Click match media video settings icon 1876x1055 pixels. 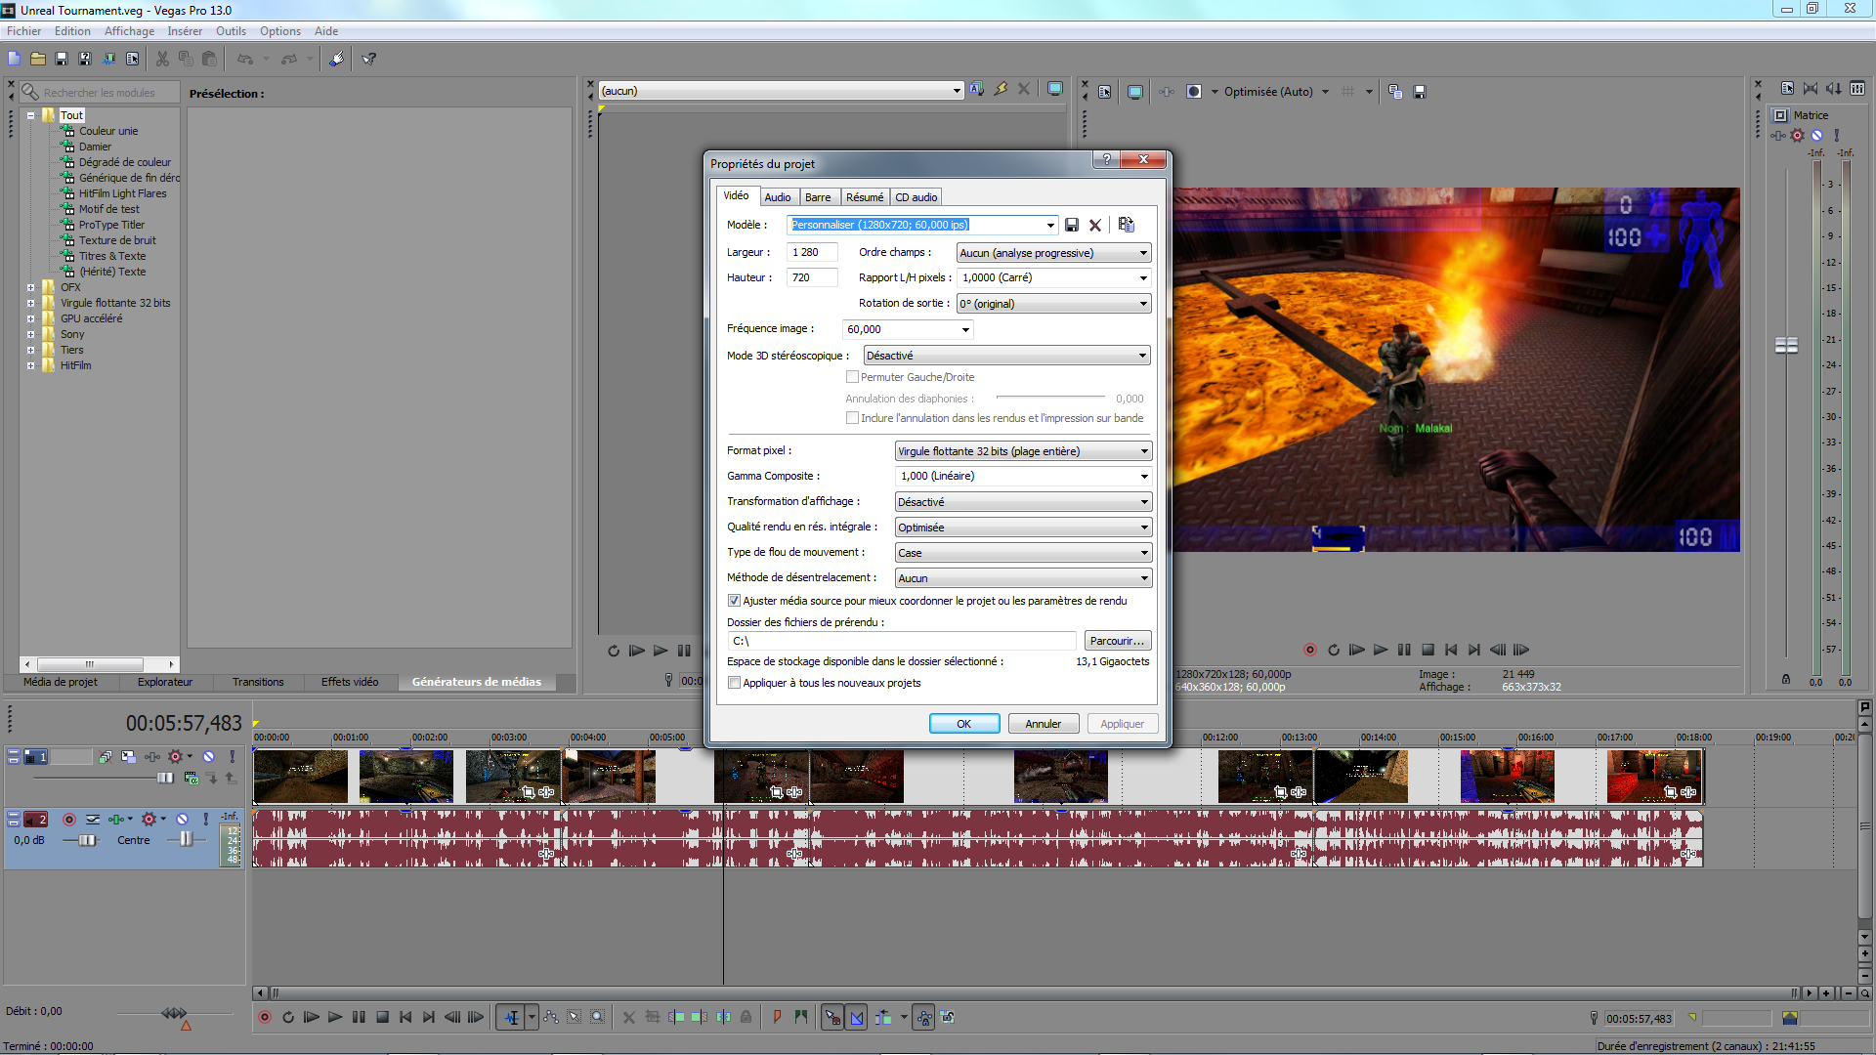tap(1126, 225)
